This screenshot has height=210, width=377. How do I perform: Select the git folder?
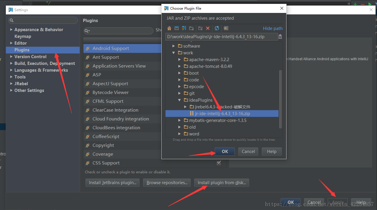192,93
